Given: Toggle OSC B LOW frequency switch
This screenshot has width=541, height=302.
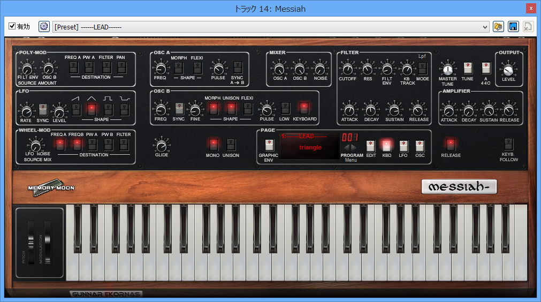Looking at the screenshot, I should point(285,108).
